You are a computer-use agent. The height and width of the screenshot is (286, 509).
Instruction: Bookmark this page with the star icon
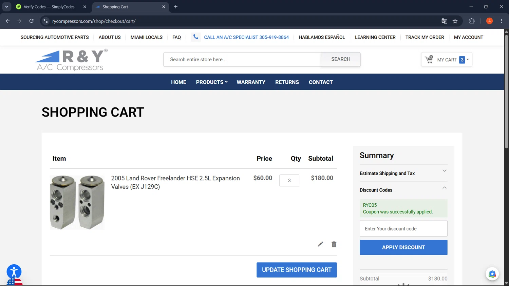(x=455, y=21)
